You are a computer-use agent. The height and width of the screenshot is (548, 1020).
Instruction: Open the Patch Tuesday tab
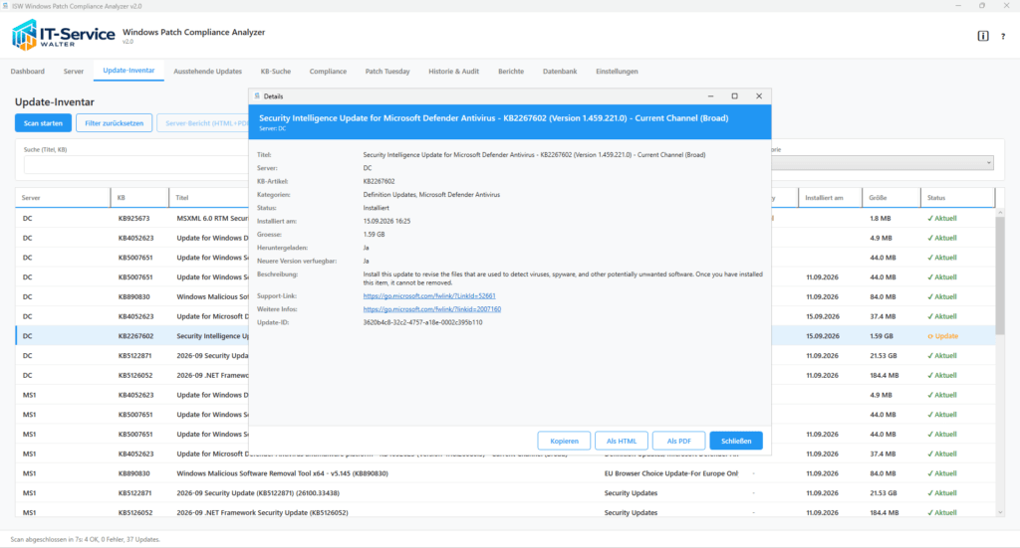pos(387,72)
